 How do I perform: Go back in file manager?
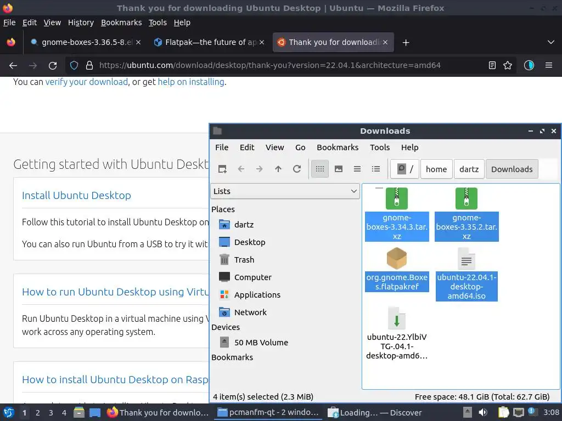point(241,169)
